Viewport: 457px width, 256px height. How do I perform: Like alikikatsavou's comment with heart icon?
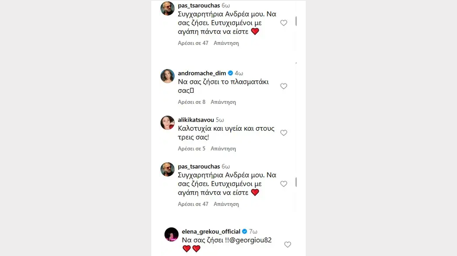[283, 133]
